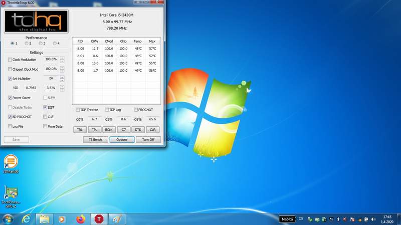
Task: Click the C0% column header in table
Action: click(x=94, y=41)
